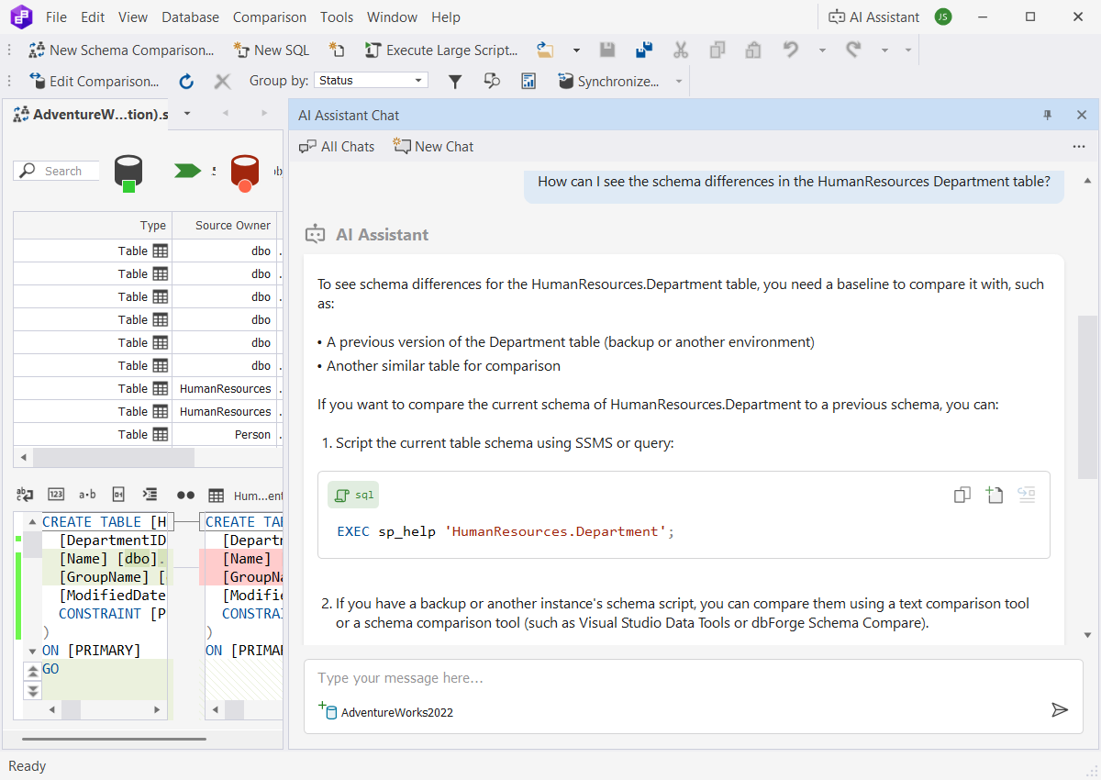Open Edit Comparison settings
Screen dimensions: 1101x780
(x=94, y=81)
